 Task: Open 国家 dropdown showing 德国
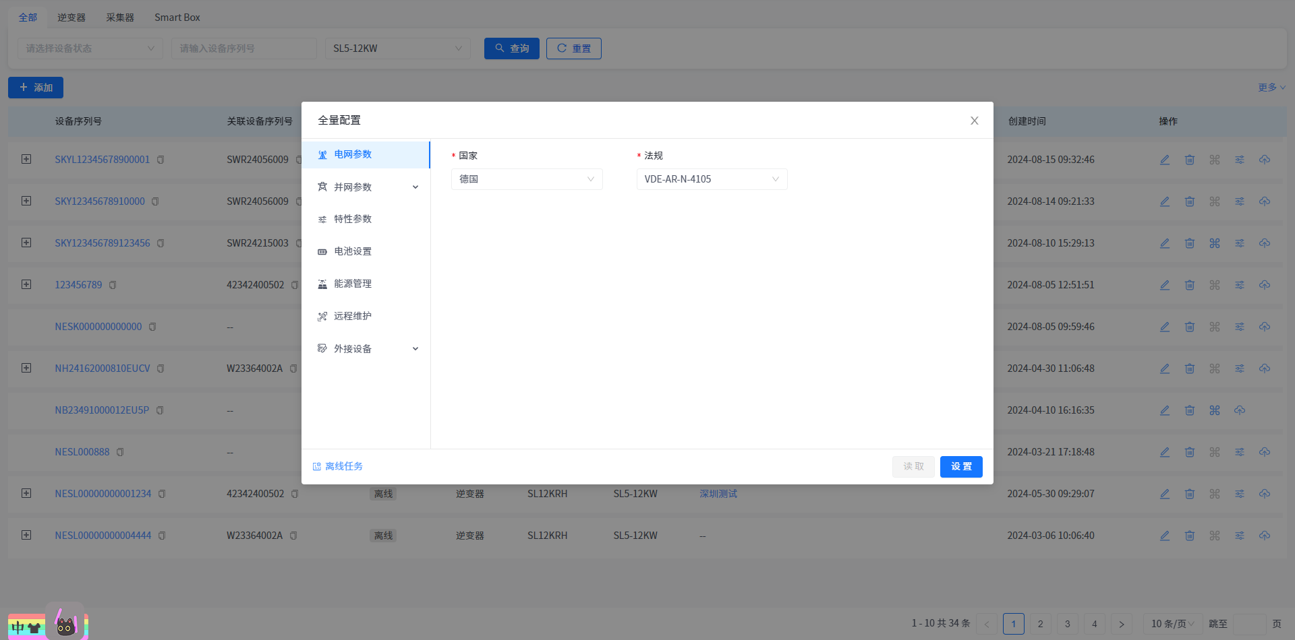coord(526,179)
